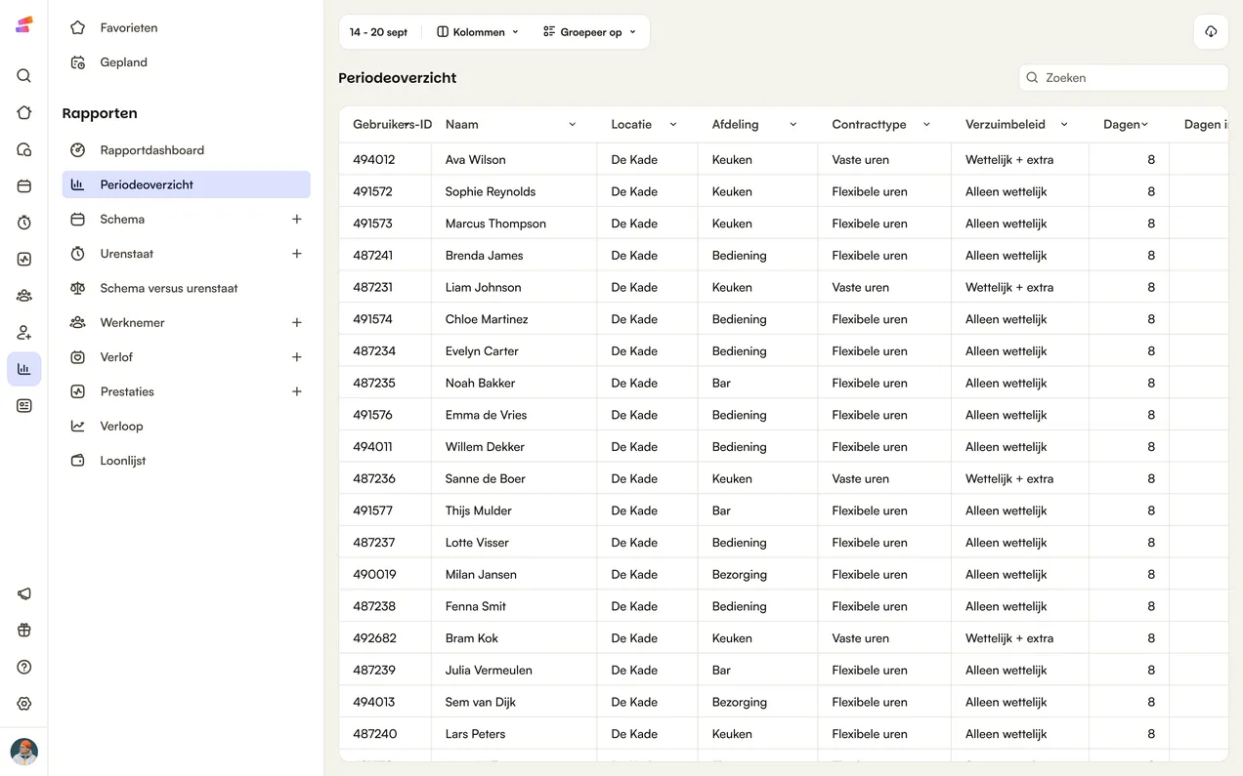1243x776 pixels.
Task: Click the add-person icon in the rail
Action: tap(24, 333)
